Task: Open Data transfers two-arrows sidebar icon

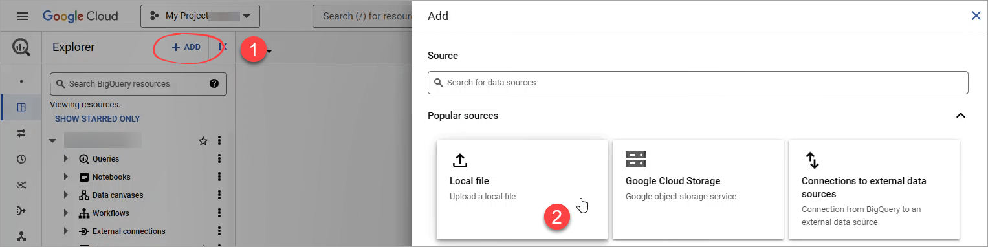Action: [x=21, y=133]
